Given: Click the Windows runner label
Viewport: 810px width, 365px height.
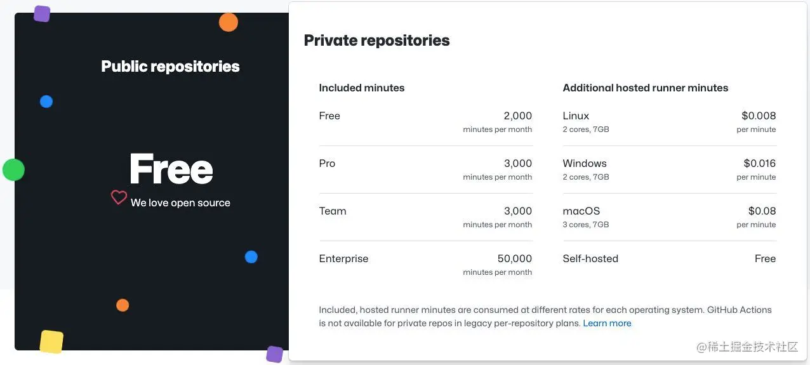Looking at the screenshot, I should 585,163.
